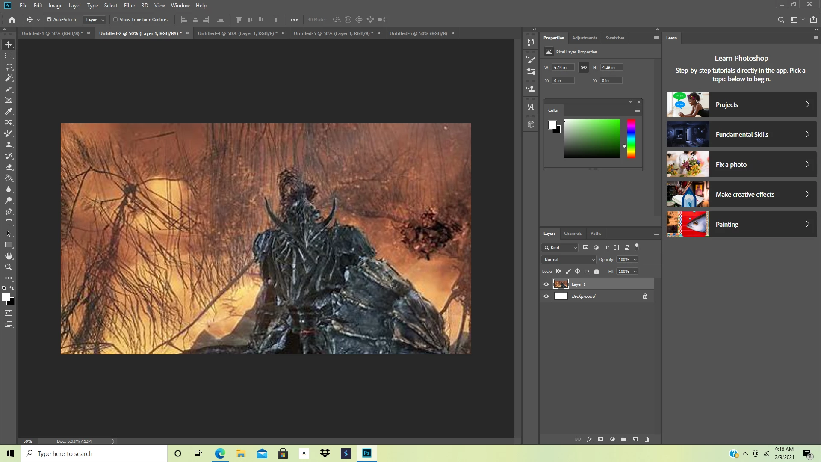The width and height of the screenshot is (821, 462).
Task: Open the blend mode Normal dropdown
Action: click(x=568, y=260)
